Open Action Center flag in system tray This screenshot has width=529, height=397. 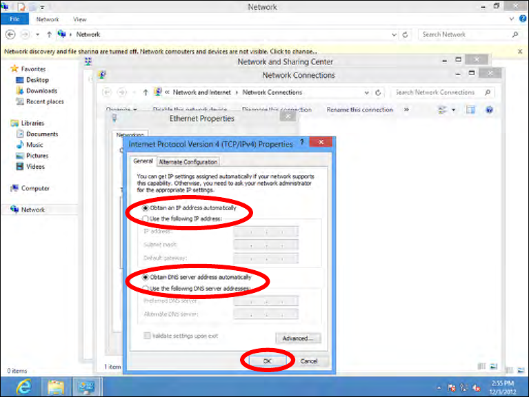pyautogui.click(x=451, y=387)
